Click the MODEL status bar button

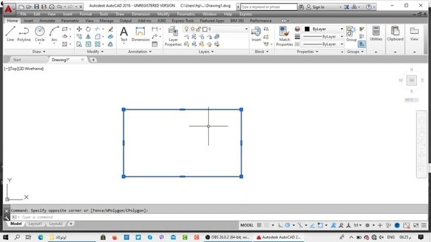coord(247,225)
